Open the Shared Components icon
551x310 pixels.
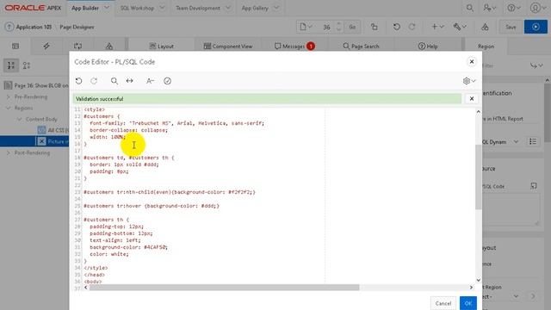(485, 27)
